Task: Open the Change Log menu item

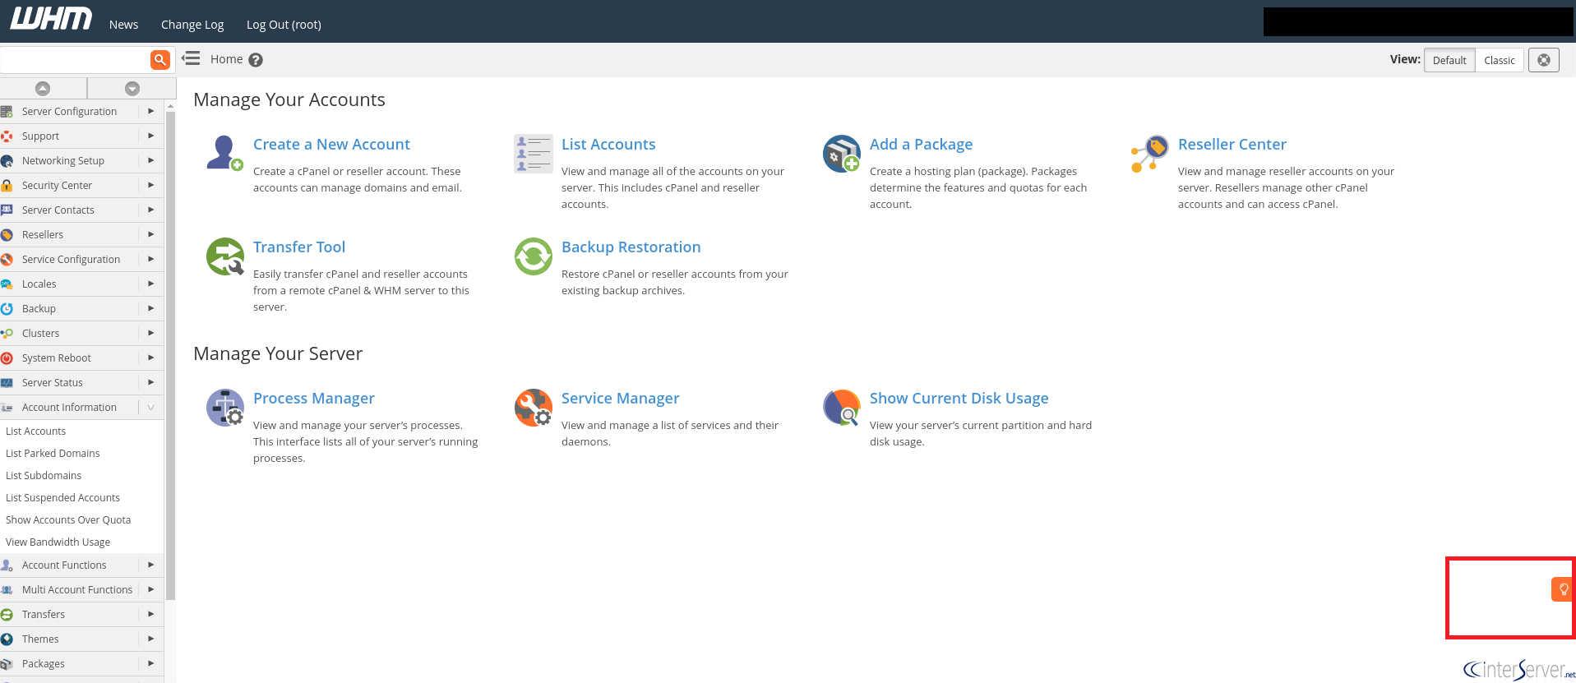Action: tap(192, 25)
